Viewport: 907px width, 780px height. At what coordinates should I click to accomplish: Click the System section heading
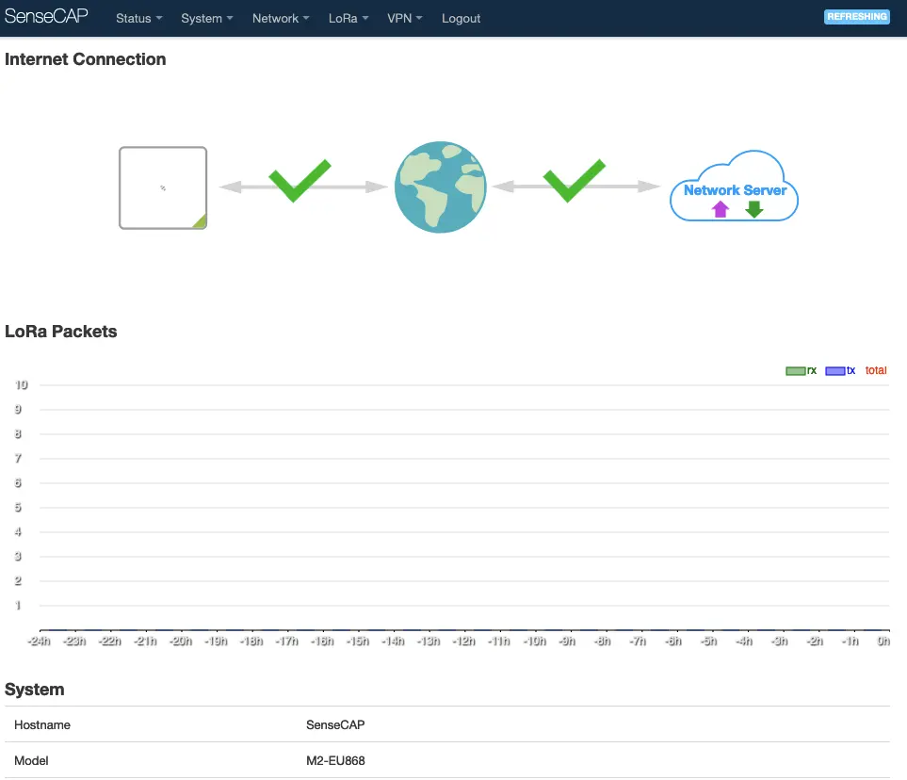(35, 690)
